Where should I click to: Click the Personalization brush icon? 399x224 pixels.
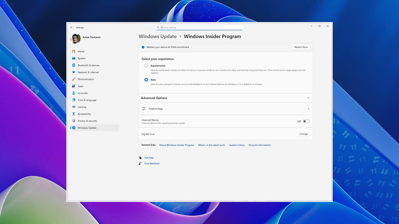74,79
